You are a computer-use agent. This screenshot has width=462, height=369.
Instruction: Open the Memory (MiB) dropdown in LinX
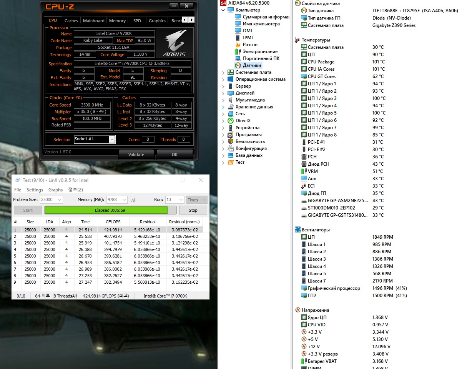124,200
